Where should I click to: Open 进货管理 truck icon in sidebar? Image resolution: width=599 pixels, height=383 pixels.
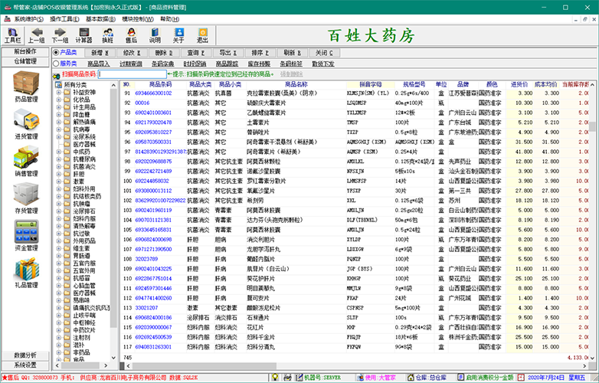tap(25, 123)
